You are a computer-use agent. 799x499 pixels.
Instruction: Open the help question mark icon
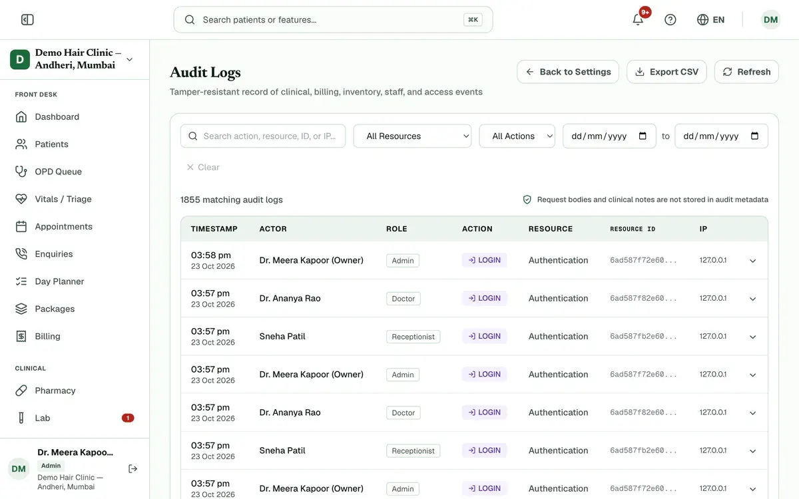pos(670,20)
